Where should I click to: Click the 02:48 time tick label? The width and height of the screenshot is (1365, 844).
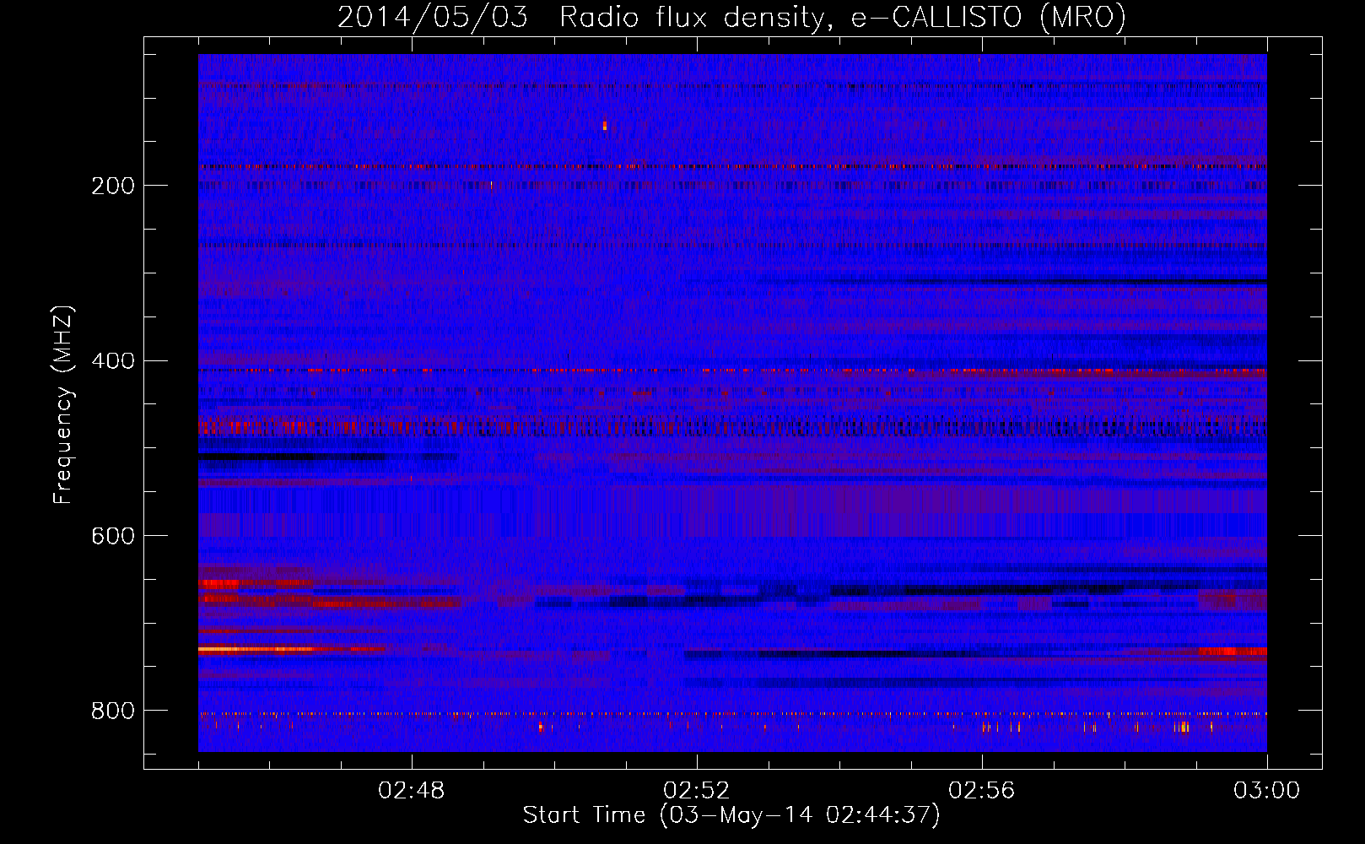pos(412,791)
